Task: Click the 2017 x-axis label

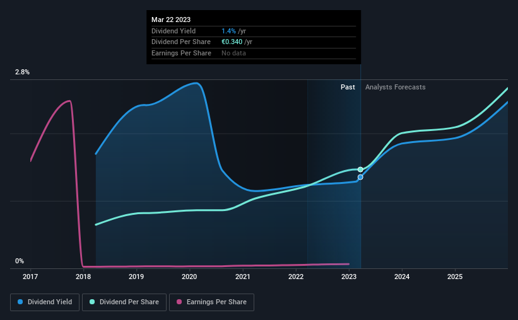Action: [x=30, y=277]
